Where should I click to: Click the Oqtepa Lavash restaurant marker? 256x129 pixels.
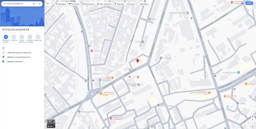tap(101, 94)
